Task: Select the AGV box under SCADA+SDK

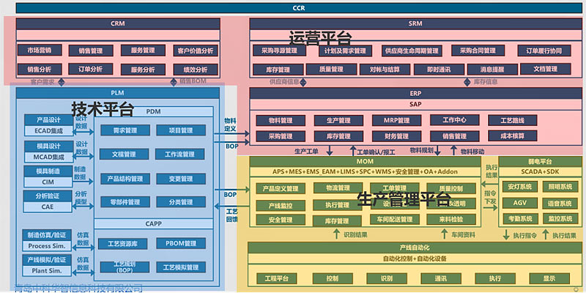Action: point(520,203)
